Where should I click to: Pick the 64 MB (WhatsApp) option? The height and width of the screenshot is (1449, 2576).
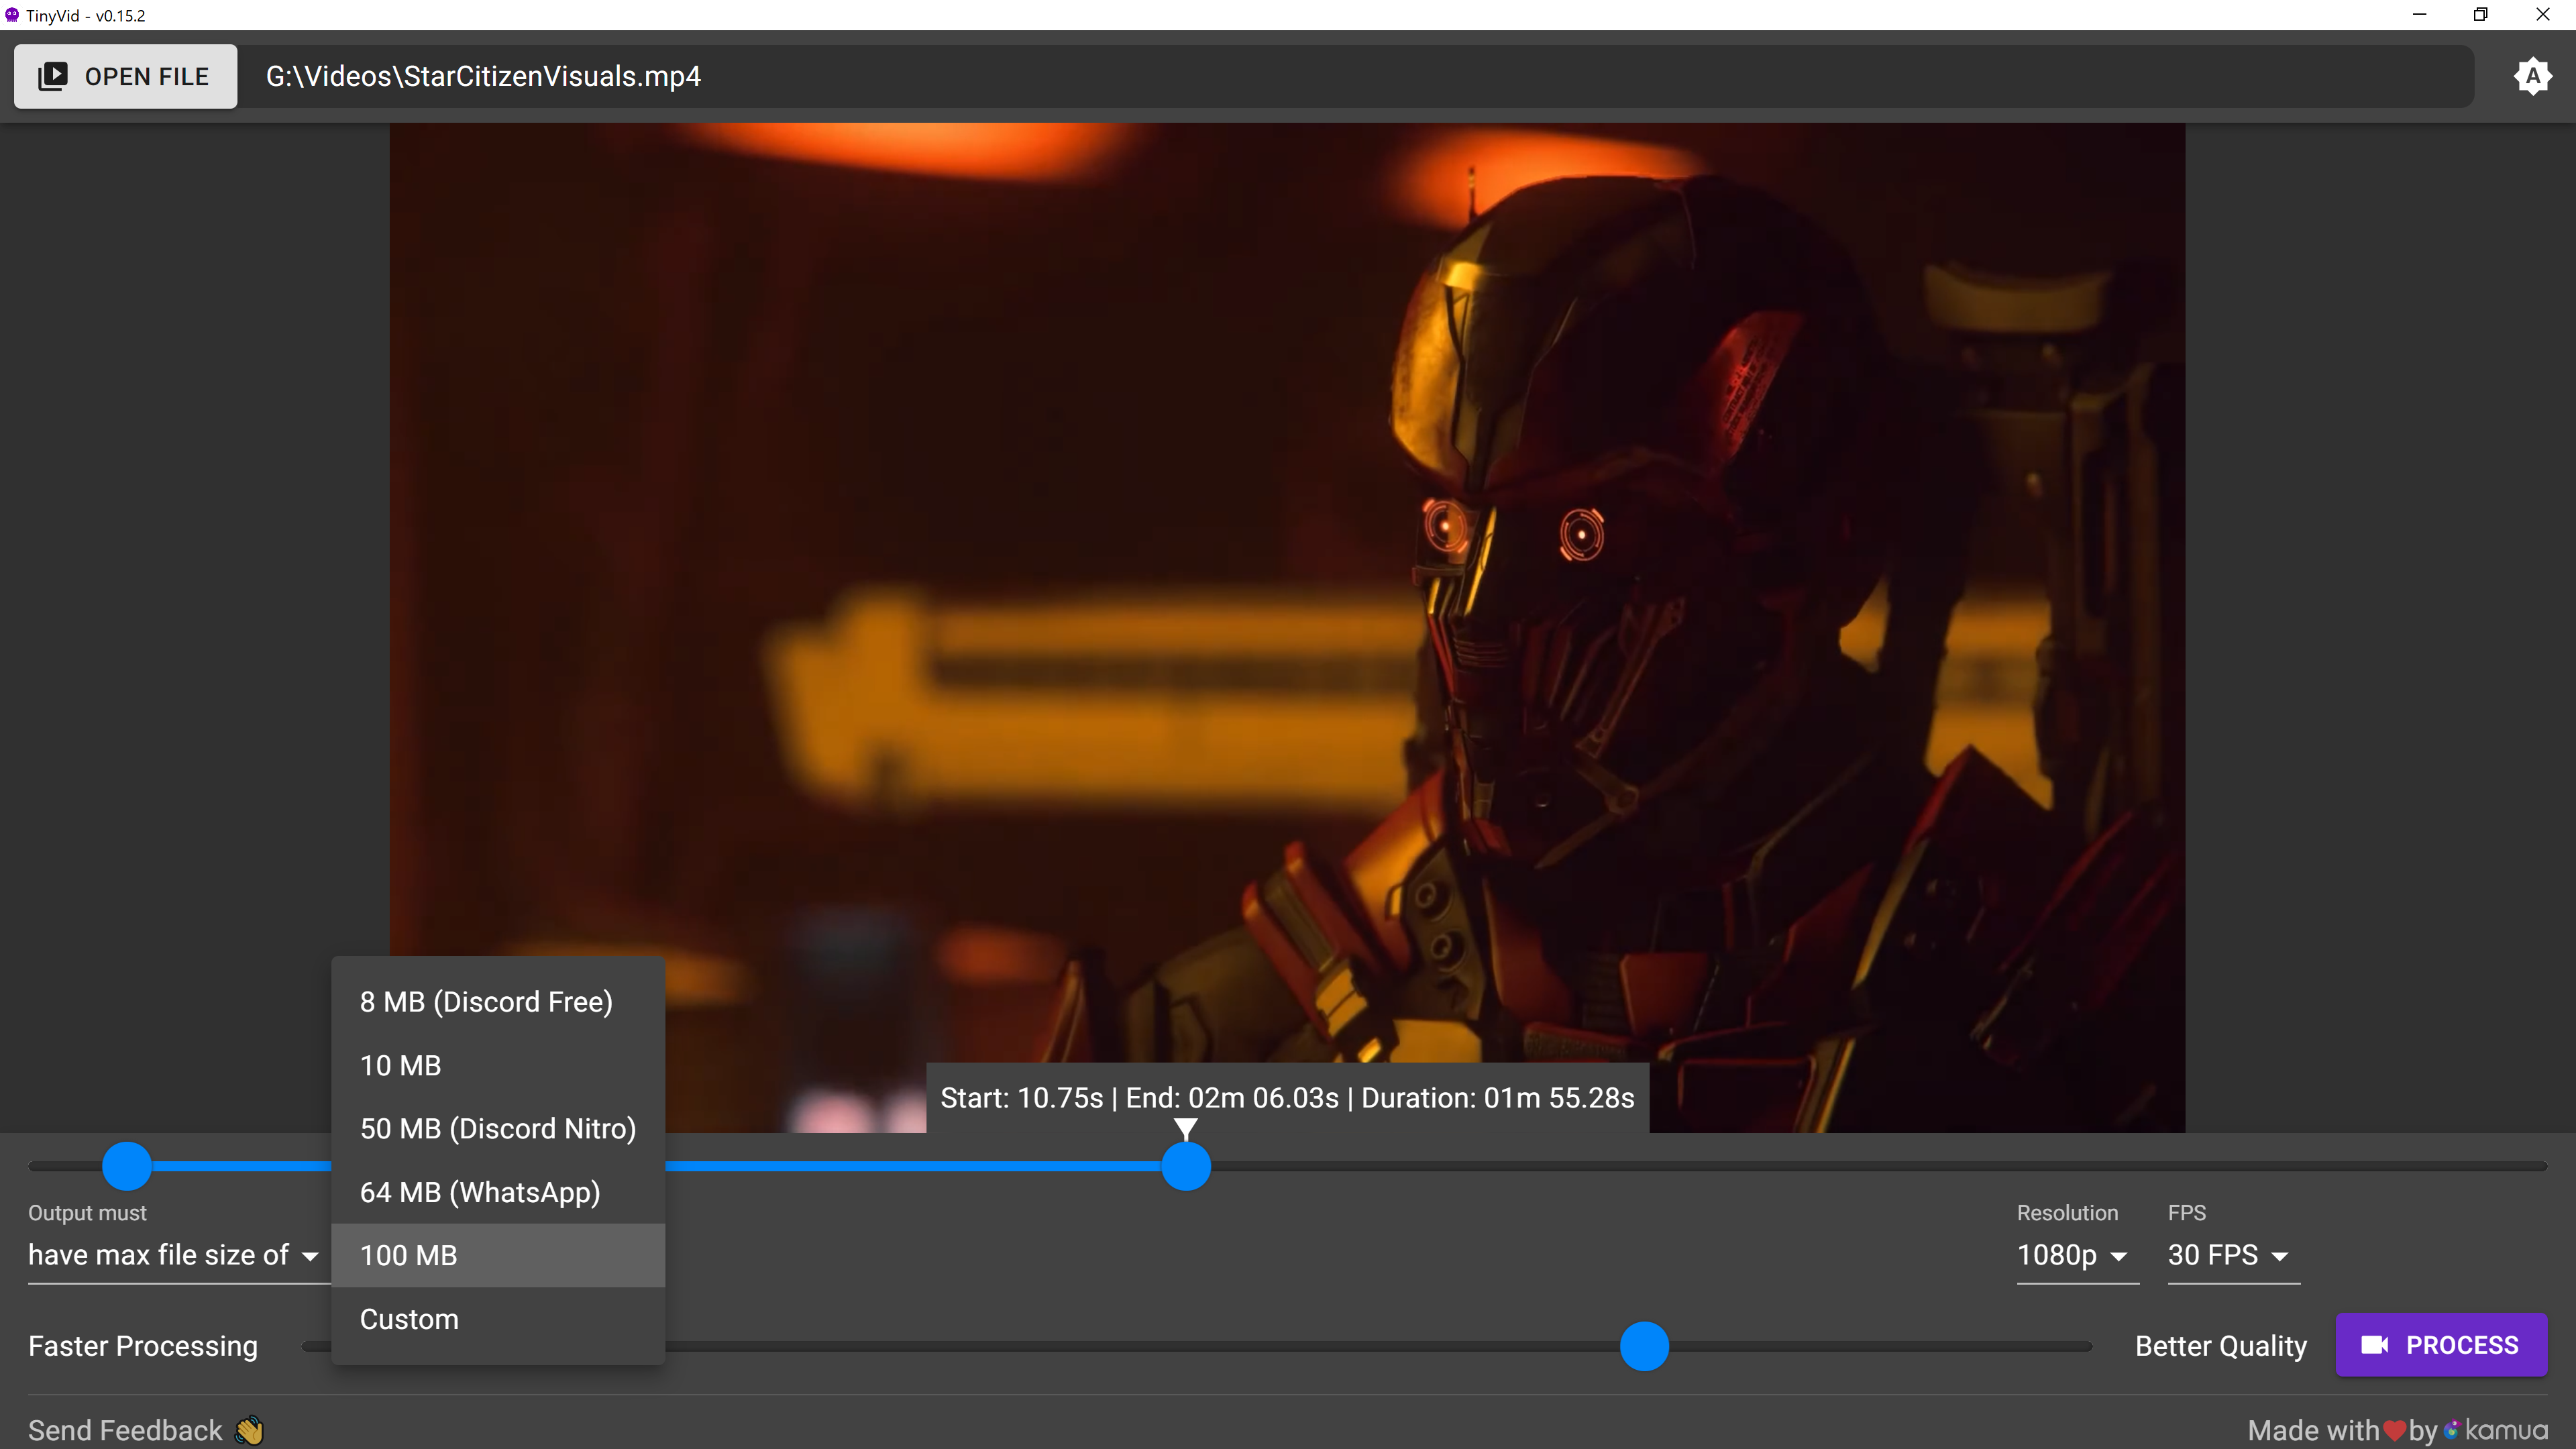(x=480, y=1192)
